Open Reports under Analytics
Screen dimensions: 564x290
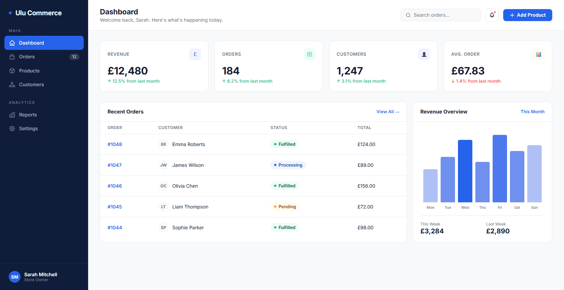28,115
